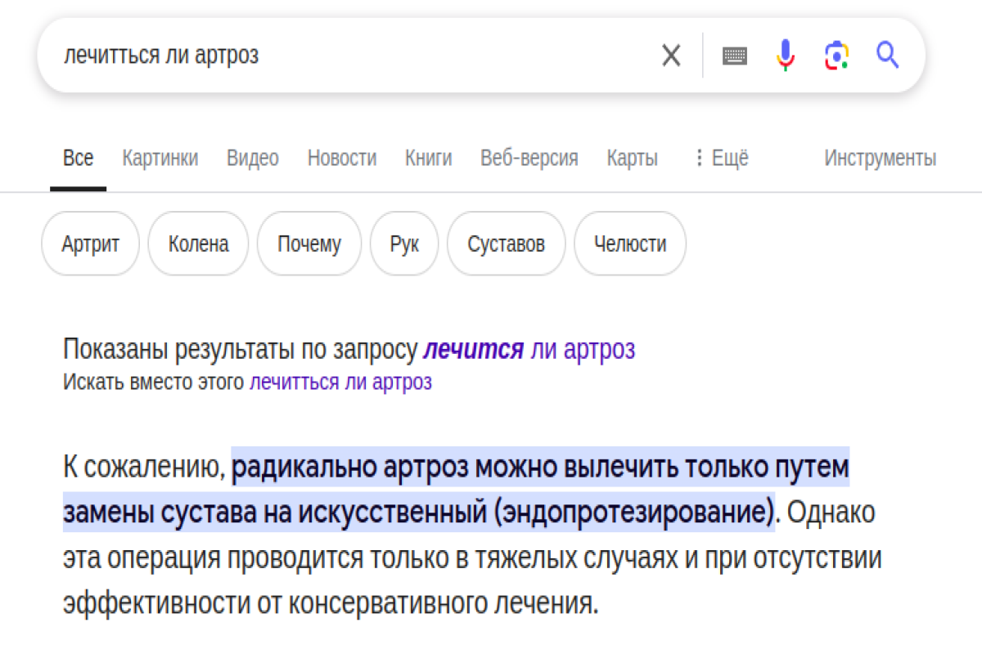The width and height of the screenshot is (982, 654).
Task: Click the magnifying glass search icon
Action: [x=888, y=56]
